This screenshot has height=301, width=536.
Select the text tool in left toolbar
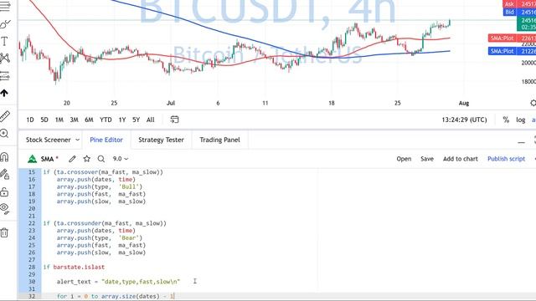point(4,41)
